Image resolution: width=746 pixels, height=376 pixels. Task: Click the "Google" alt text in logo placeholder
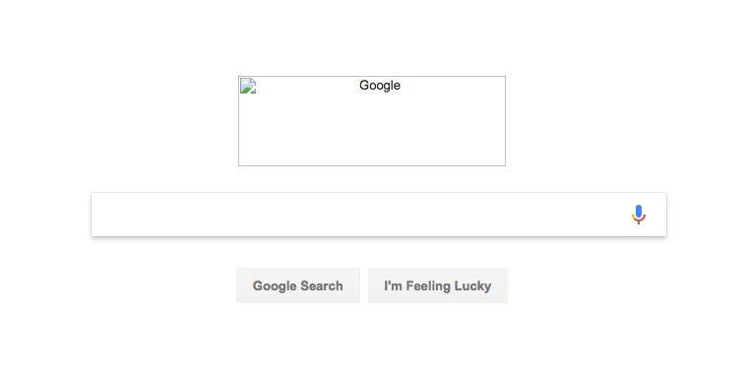(x=380, y=86)
